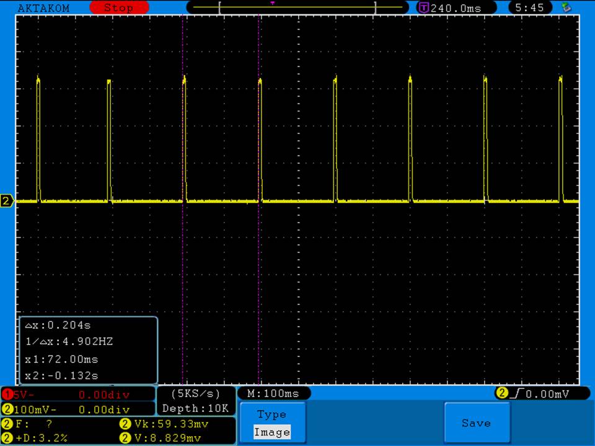Click the red Stop run-status indicator
The image size is (595, 446).
[119, 8]
